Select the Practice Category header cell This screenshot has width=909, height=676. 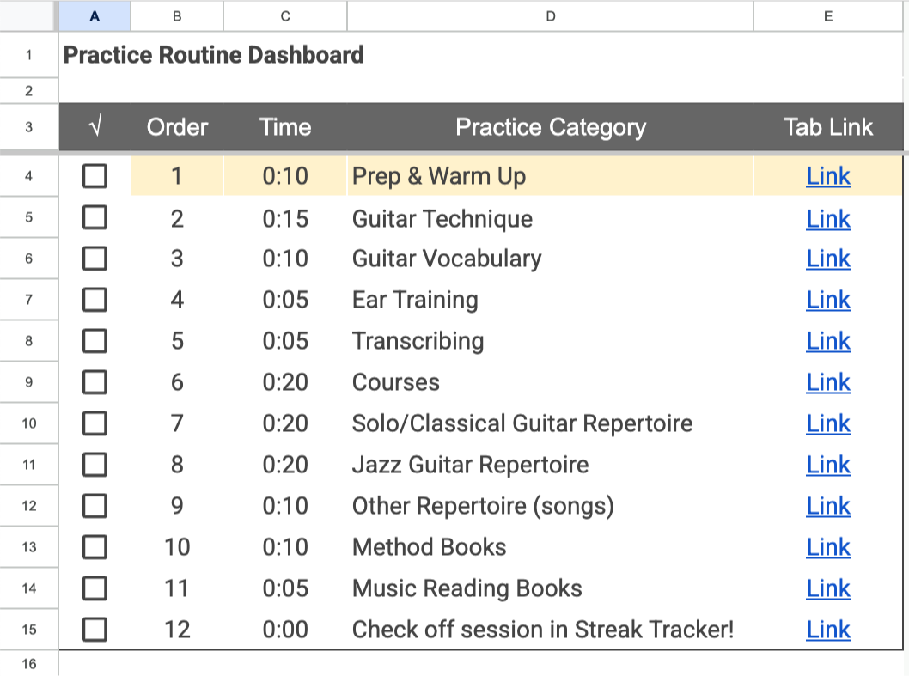(550, 127)
